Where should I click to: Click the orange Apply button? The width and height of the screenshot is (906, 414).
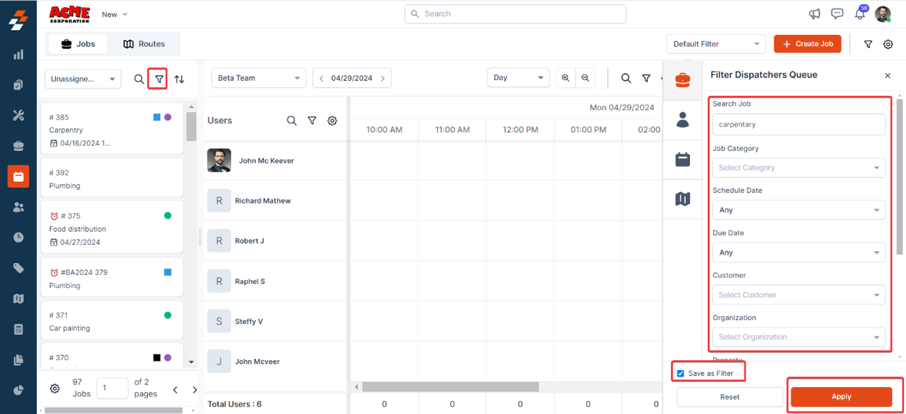point(841,396)
